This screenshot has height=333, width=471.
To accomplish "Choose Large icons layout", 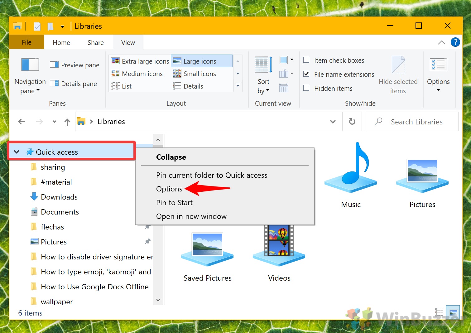I will [x=202, y=61].
